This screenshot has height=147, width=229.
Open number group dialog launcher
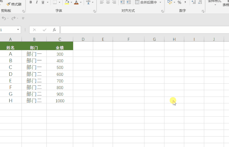[x=203, y=11]
